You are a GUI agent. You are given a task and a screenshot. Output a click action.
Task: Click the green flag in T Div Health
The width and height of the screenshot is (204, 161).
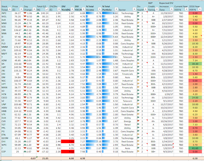138,57
